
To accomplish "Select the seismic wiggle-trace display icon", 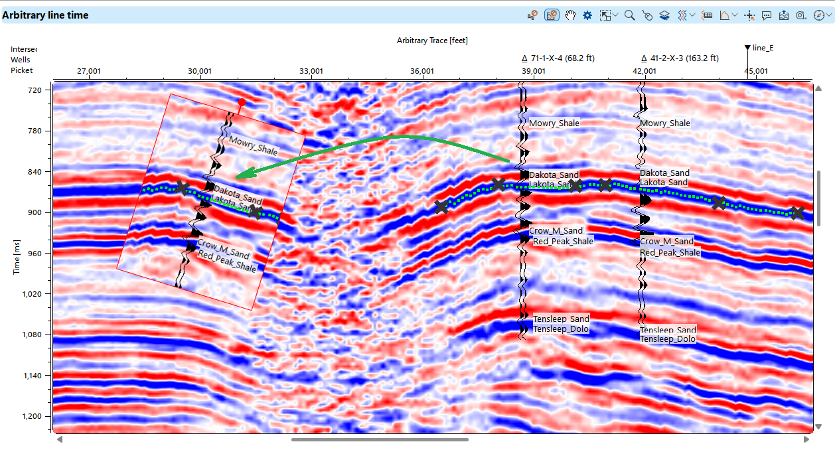I will click(681, 15).
